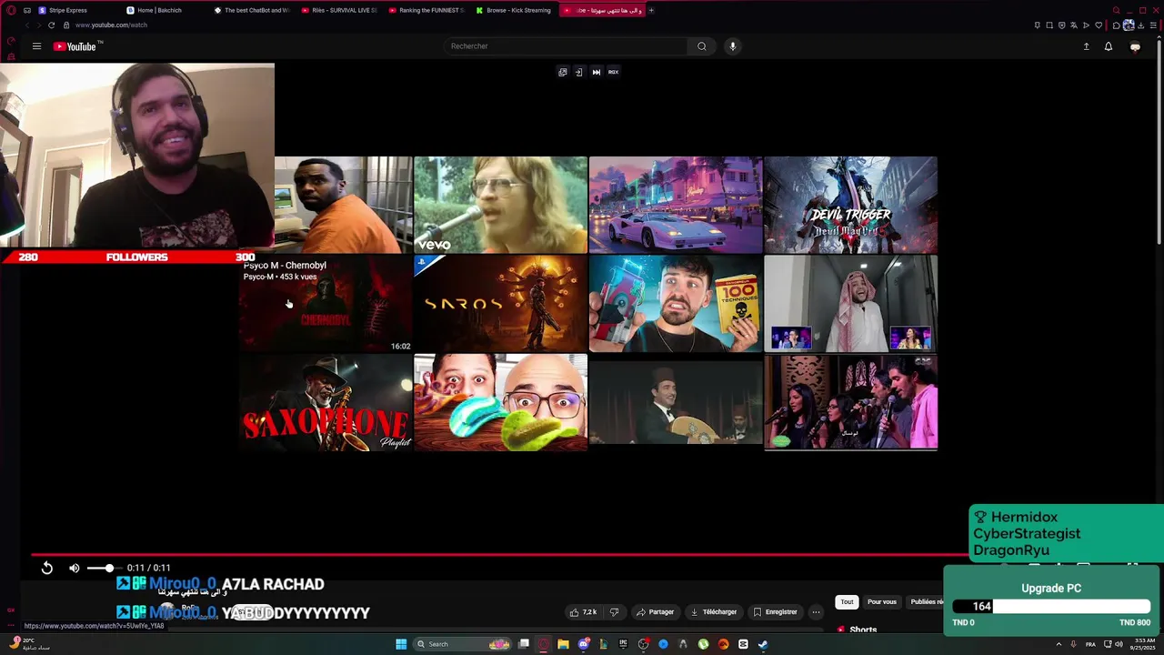Mute the video using the speaker icon
This screenshot has width=1164, height=655.
(x=75, y=568)
